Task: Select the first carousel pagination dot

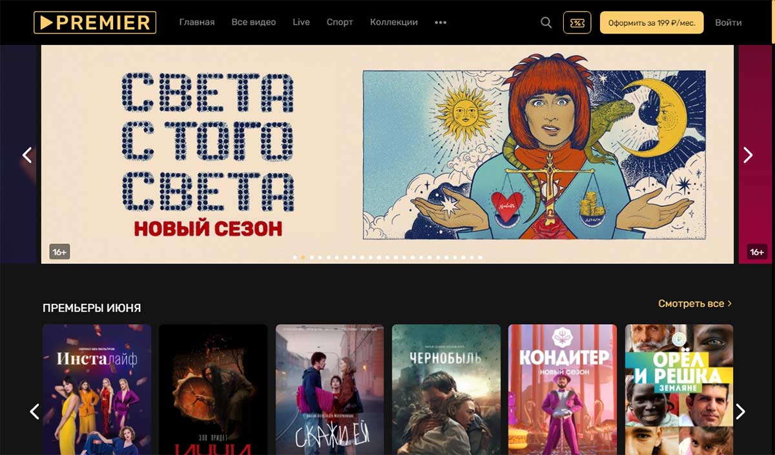Action: pyautogui.click(x=295, y=258)
